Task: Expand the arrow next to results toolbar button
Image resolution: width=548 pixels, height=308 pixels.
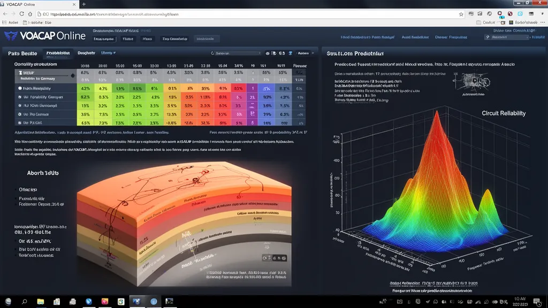Action: (313, 53)
